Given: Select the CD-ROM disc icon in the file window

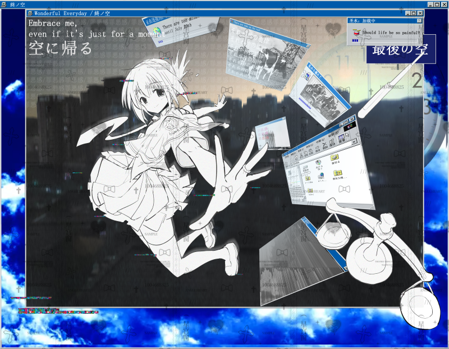Looking at the screenshot, I should pyautogui.click(x=318, y=163).
